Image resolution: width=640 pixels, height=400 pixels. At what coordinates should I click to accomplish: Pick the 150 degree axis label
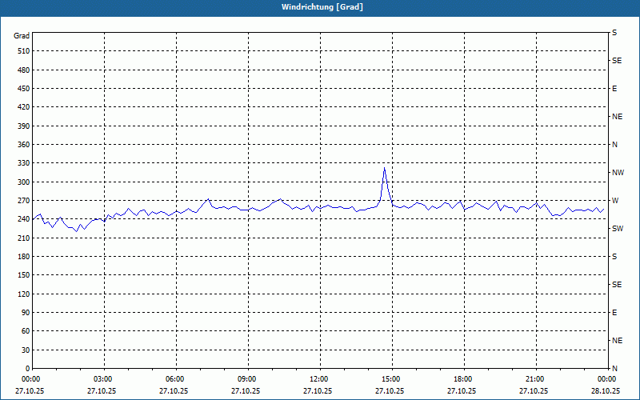(x=24, y=275)
